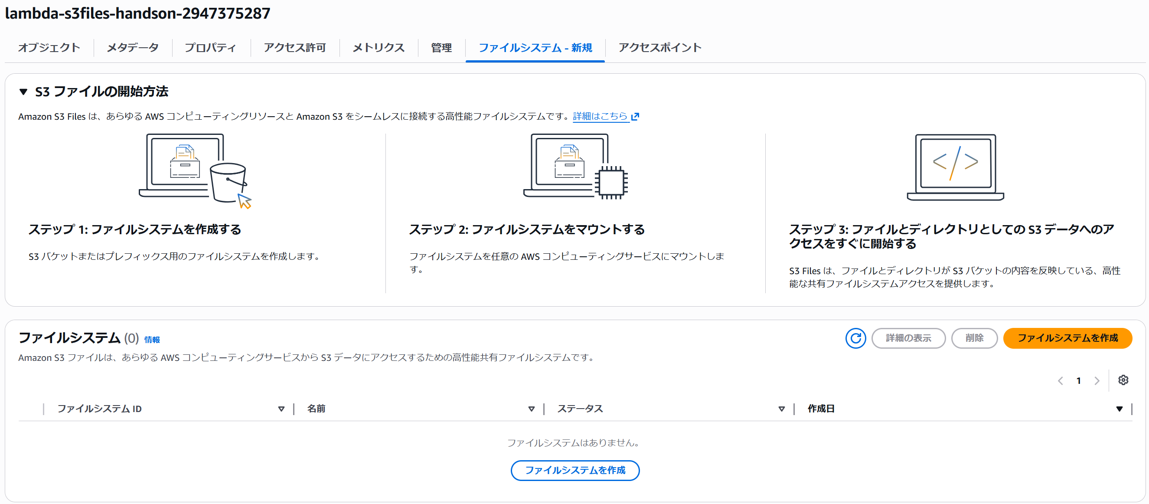Switch to the 管理 tab
The height and width of the screenshot is (504, 1149).
[441, 48]
